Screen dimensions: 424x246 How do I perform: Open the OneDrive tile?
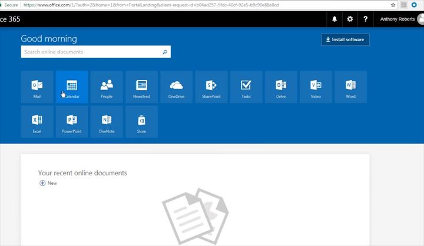click(x=176, y=87)
